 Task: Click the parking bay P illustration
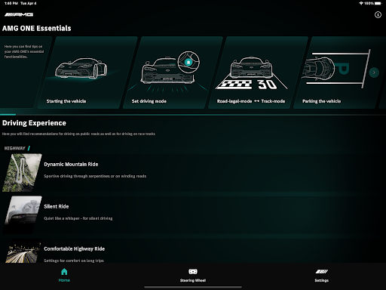337,69
